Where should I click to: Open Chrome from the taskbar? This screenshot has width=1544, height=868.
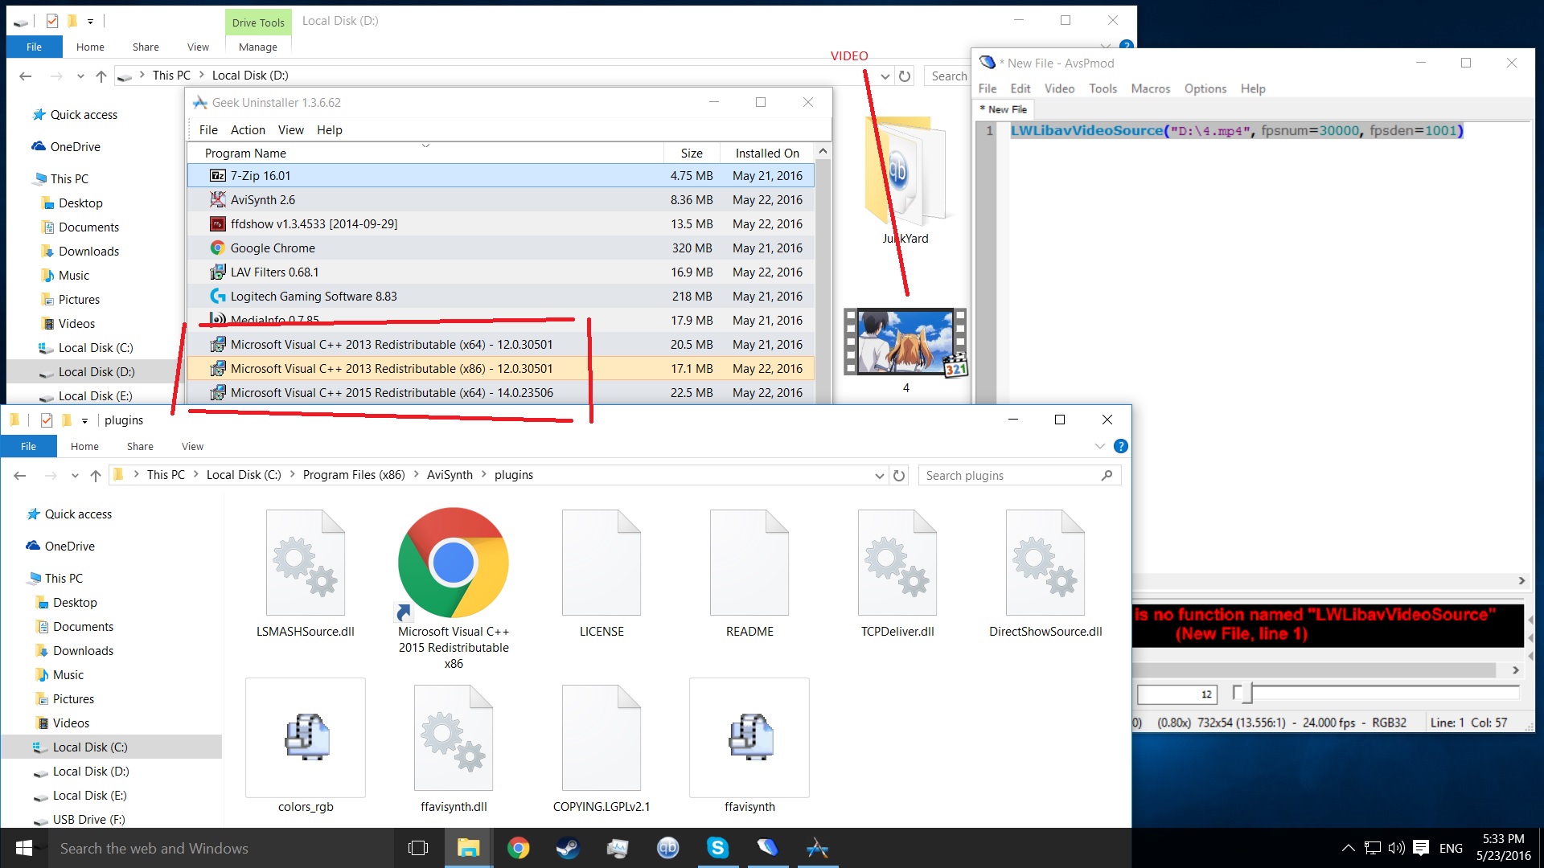coord(518,848)
